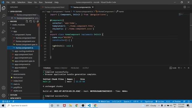Open app-routing.module.ts file
This screenshot has width=192, height=108.
coord(24,51)
